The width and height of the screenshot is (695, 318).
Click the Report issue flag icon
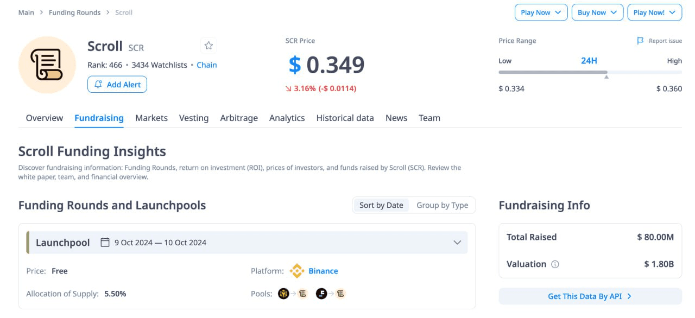click(640, 41)
